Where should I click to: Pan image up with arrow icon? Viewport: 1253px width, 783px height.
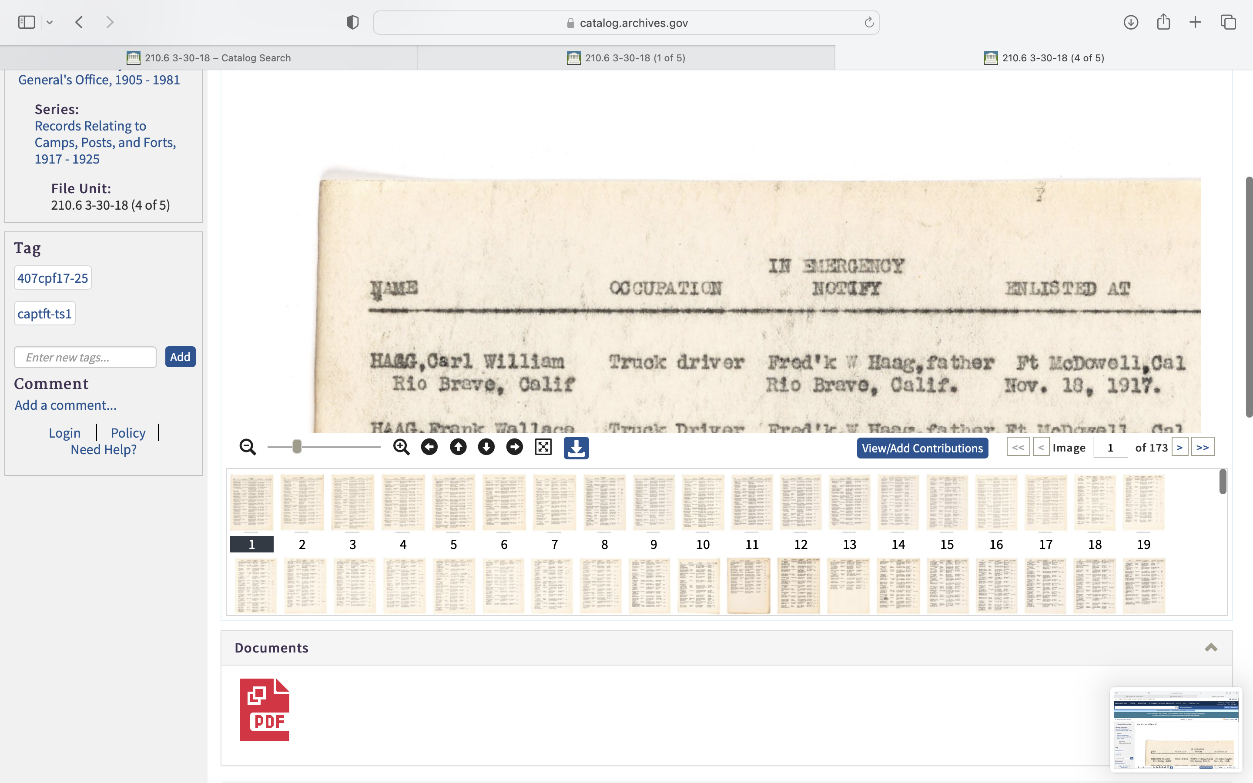click(458, 447)
